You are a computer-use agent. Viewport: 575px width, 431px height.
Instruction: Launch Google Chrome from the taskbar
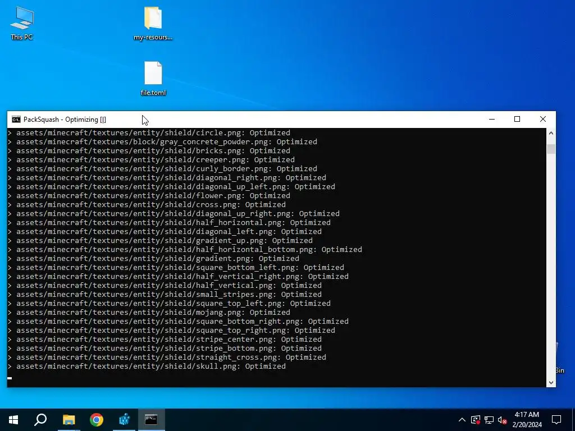click(97, 420)
